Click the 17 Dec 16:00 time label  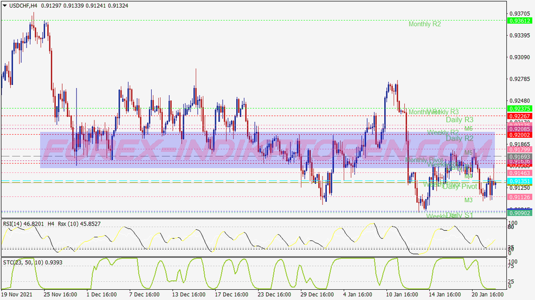click(x=231, y=295)
